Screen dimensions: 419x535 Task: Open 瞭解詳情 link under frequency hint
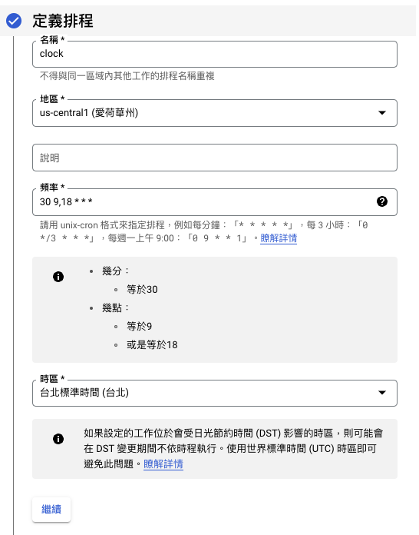[279, 238]
